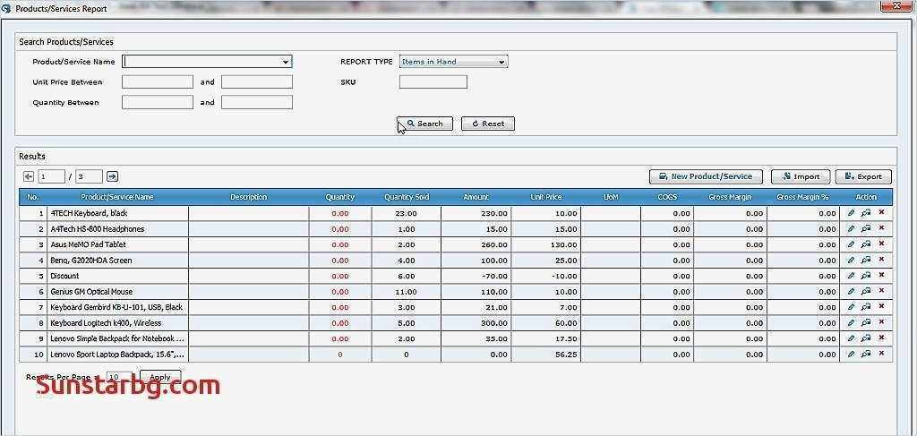Go to the next results page arrow
The image size is (917, 436).
pyautogui.click(x=113, y=176)
